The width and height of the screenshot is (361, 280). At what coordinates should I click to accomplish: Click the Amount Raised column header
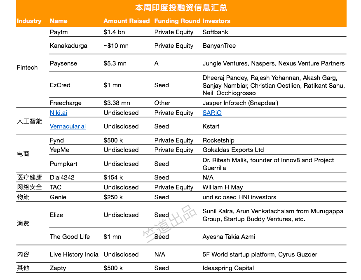point(127,21)
